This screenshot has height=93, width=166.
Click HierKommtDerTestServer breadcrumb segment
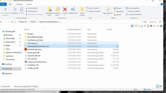[x=49, y=22]
